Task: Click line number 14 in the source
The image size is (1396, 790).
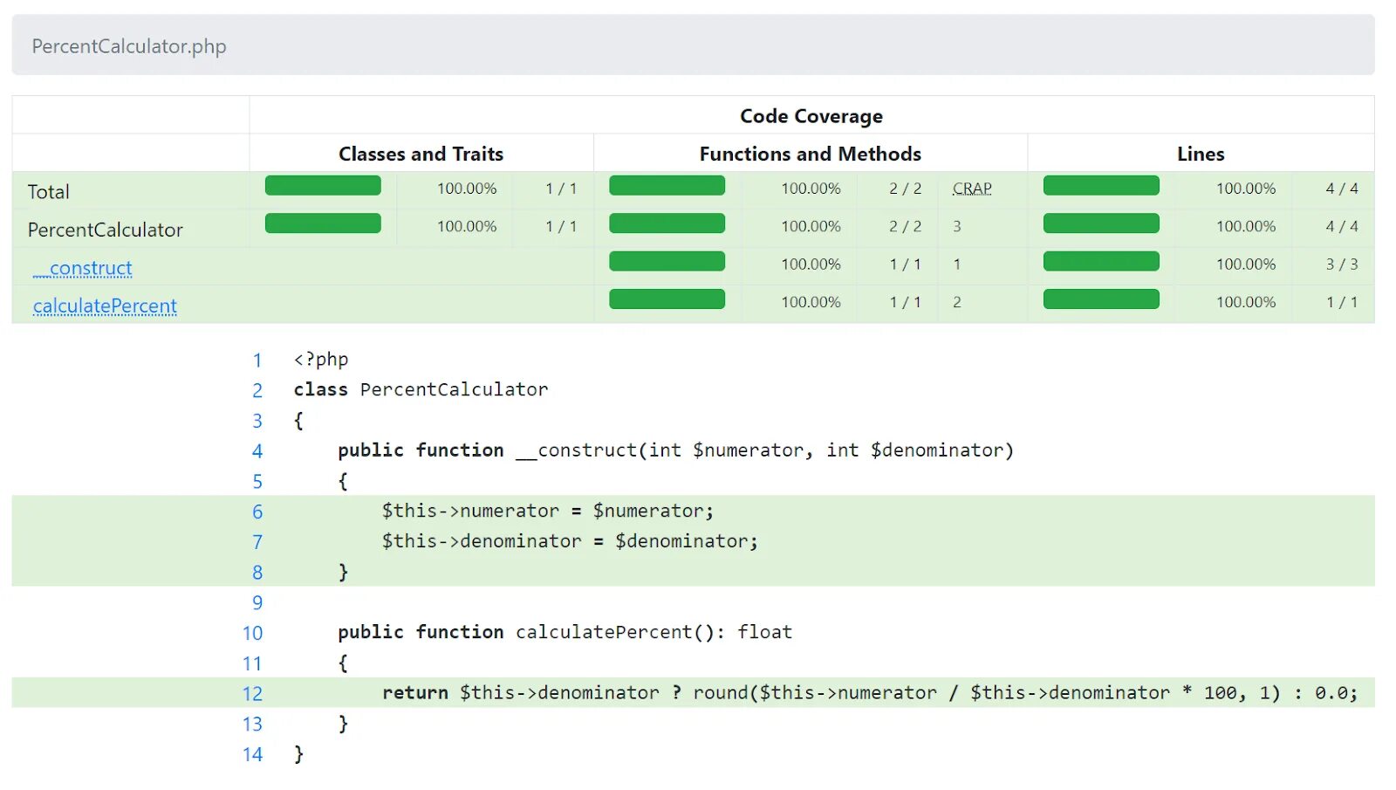Action: tap(252, 754)
